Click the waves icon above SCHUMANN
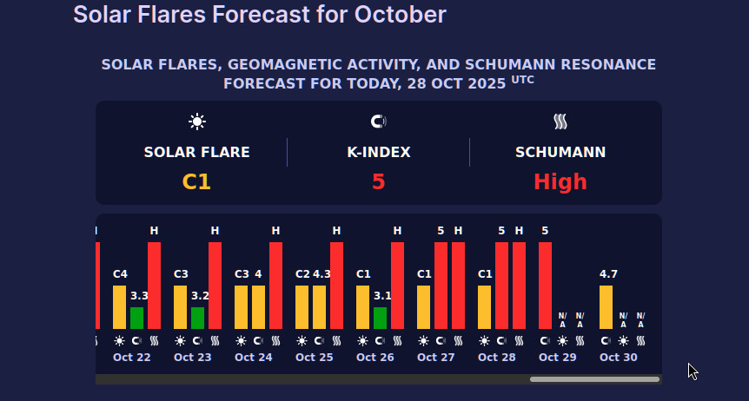 pos(560,122)
